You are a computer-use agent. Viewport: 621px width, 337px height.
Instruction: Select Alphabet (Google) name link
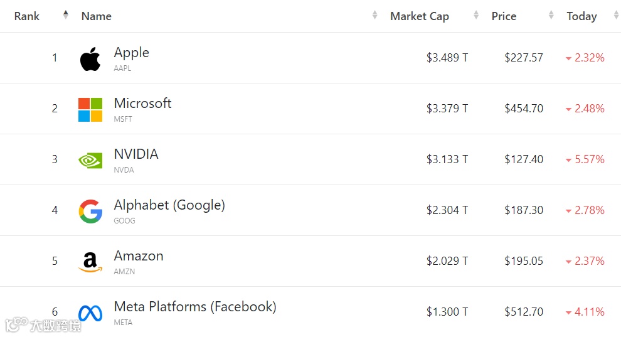point(169,205)
